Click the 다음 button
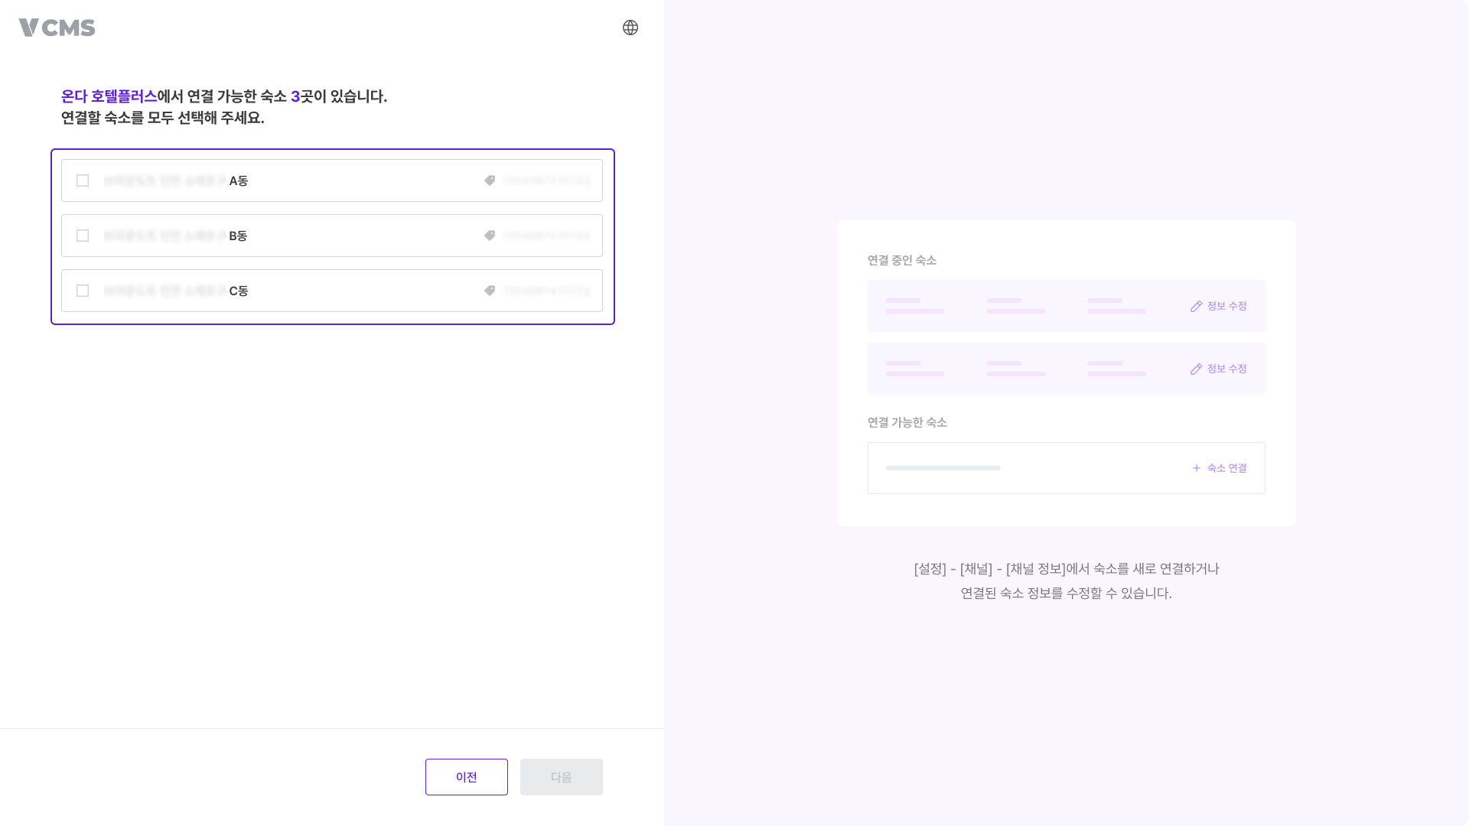Viewport: 1469px width, 826px height. tap(561, 776)
